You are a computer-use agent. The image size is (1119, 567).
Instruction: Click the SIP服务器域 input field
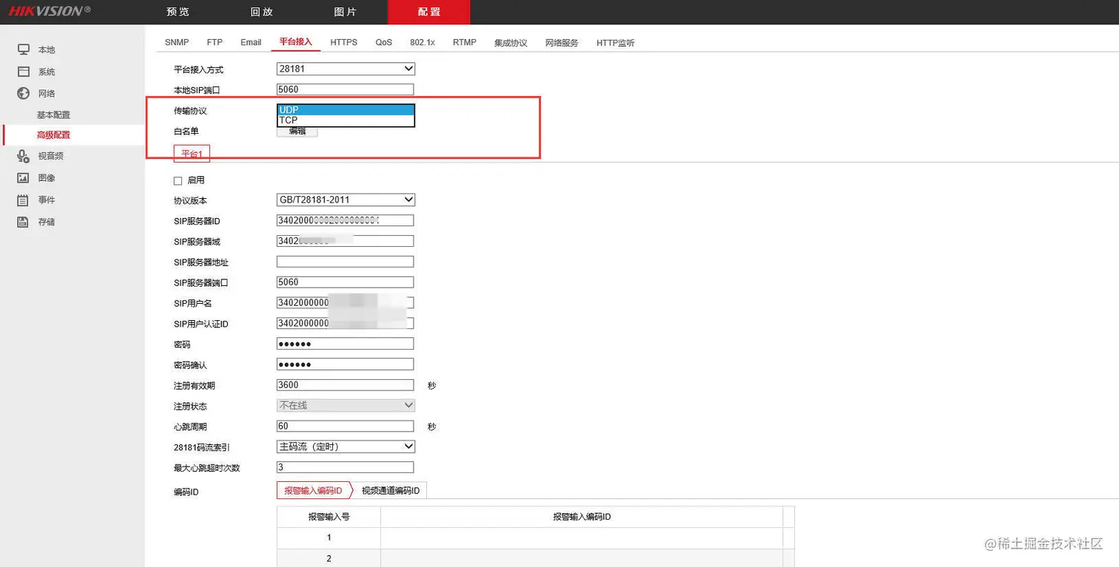(345, 241)
